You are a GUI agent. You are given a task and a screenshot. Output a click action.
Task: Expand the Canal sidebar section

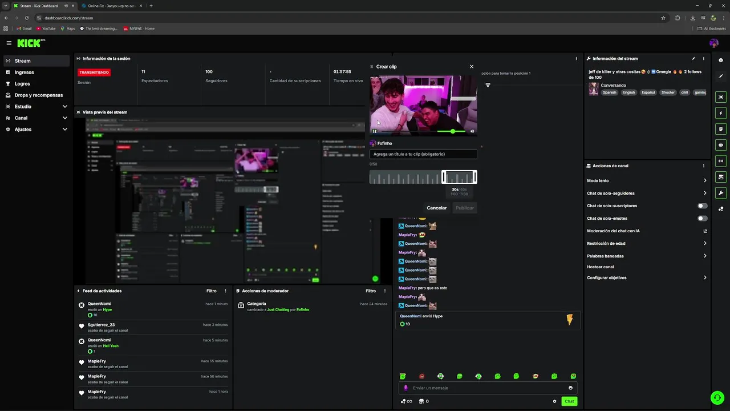pyautogui.click(x=36, y=118)
